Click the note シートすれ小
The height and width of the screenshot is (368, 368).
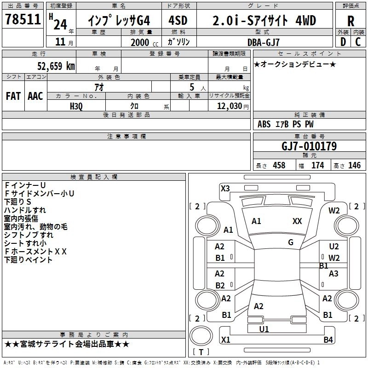point(25,243)
